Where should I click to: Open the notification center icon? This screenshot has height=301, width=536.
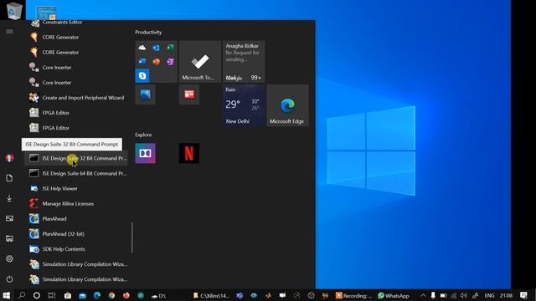[523, 295]
